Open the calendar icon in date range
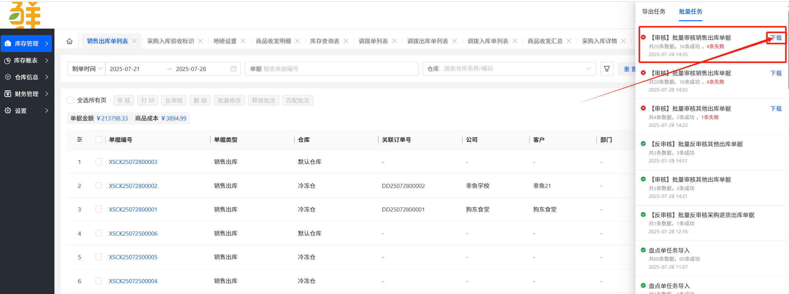 [x=233, y=69]
